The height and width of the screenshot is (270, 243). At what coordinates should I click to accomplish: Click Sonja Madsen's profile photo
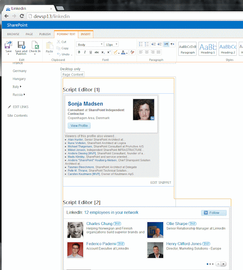(x=144, y=110)
